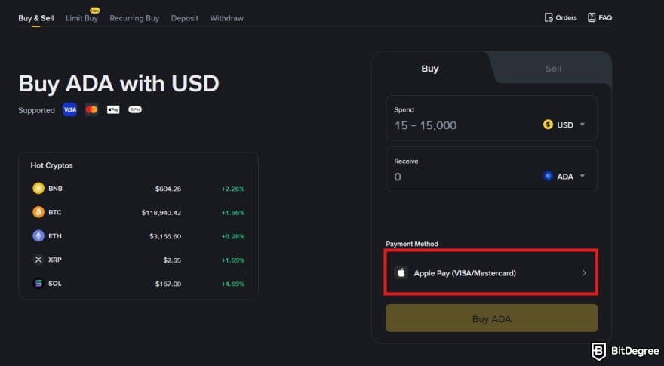Select ETH in Hot Cryptos
Screen dimensions: 664x366
pos(139,236)
